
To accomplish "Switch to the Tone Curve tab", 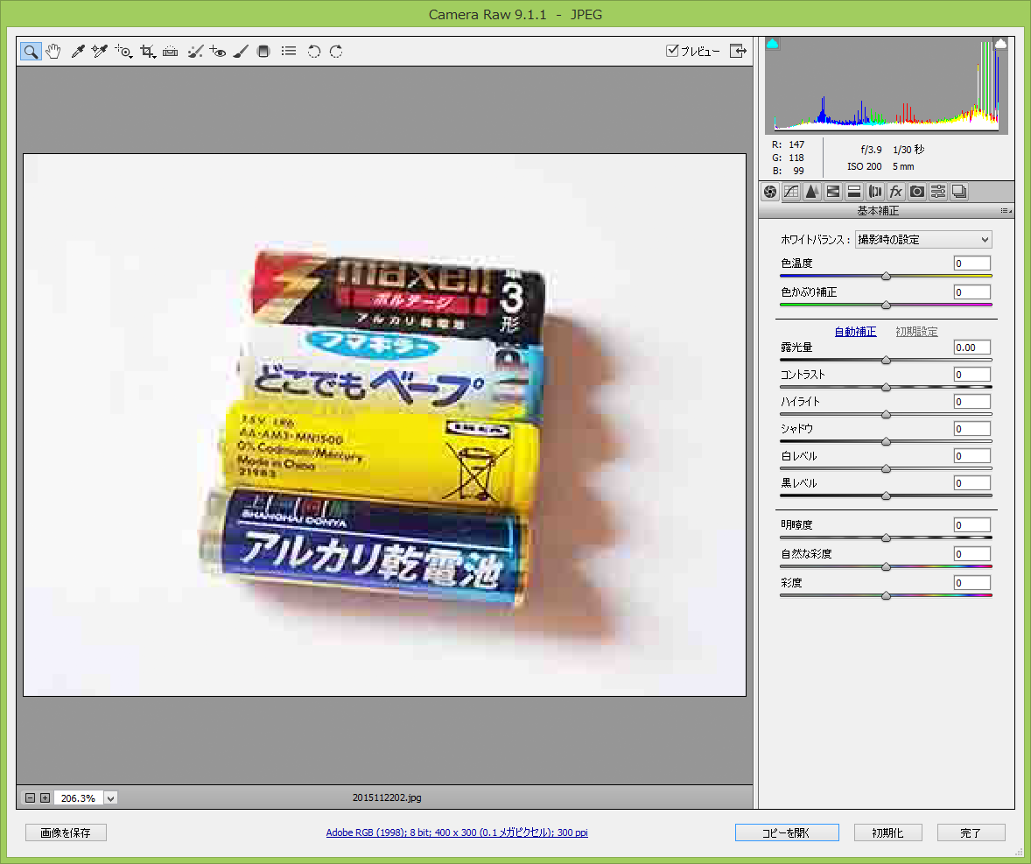I will (791, 192).
